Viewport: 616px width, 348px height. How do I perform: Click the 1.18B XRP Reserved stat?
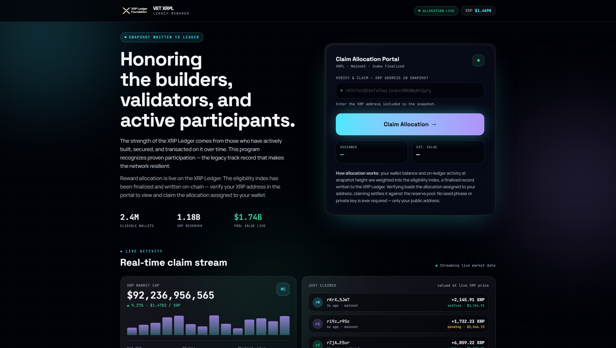click(190, 220)
